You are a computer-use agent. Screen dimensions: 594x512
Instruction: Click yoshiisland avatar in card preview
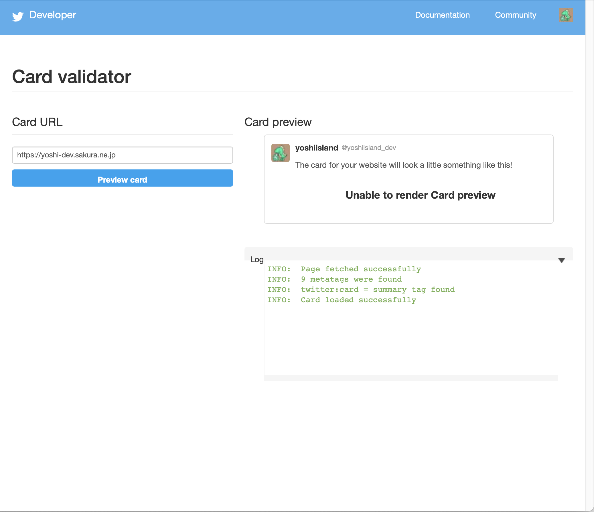coord(280,153)
